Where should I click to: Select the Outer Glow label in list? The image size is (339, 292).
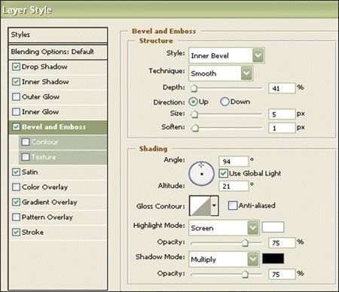[x=41, y=97]
